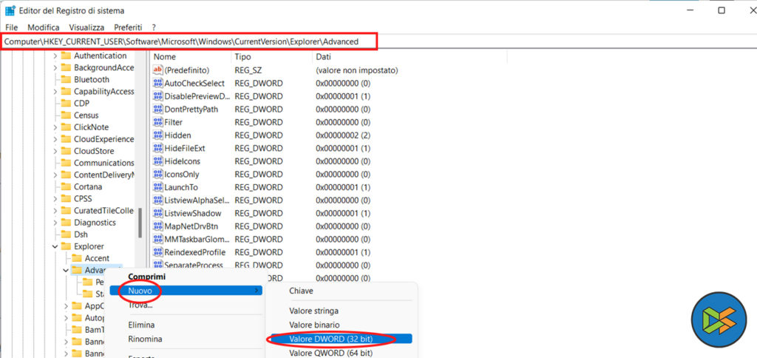
Task: Select the Cortana folder icon in tree
Action: [66, 187]
